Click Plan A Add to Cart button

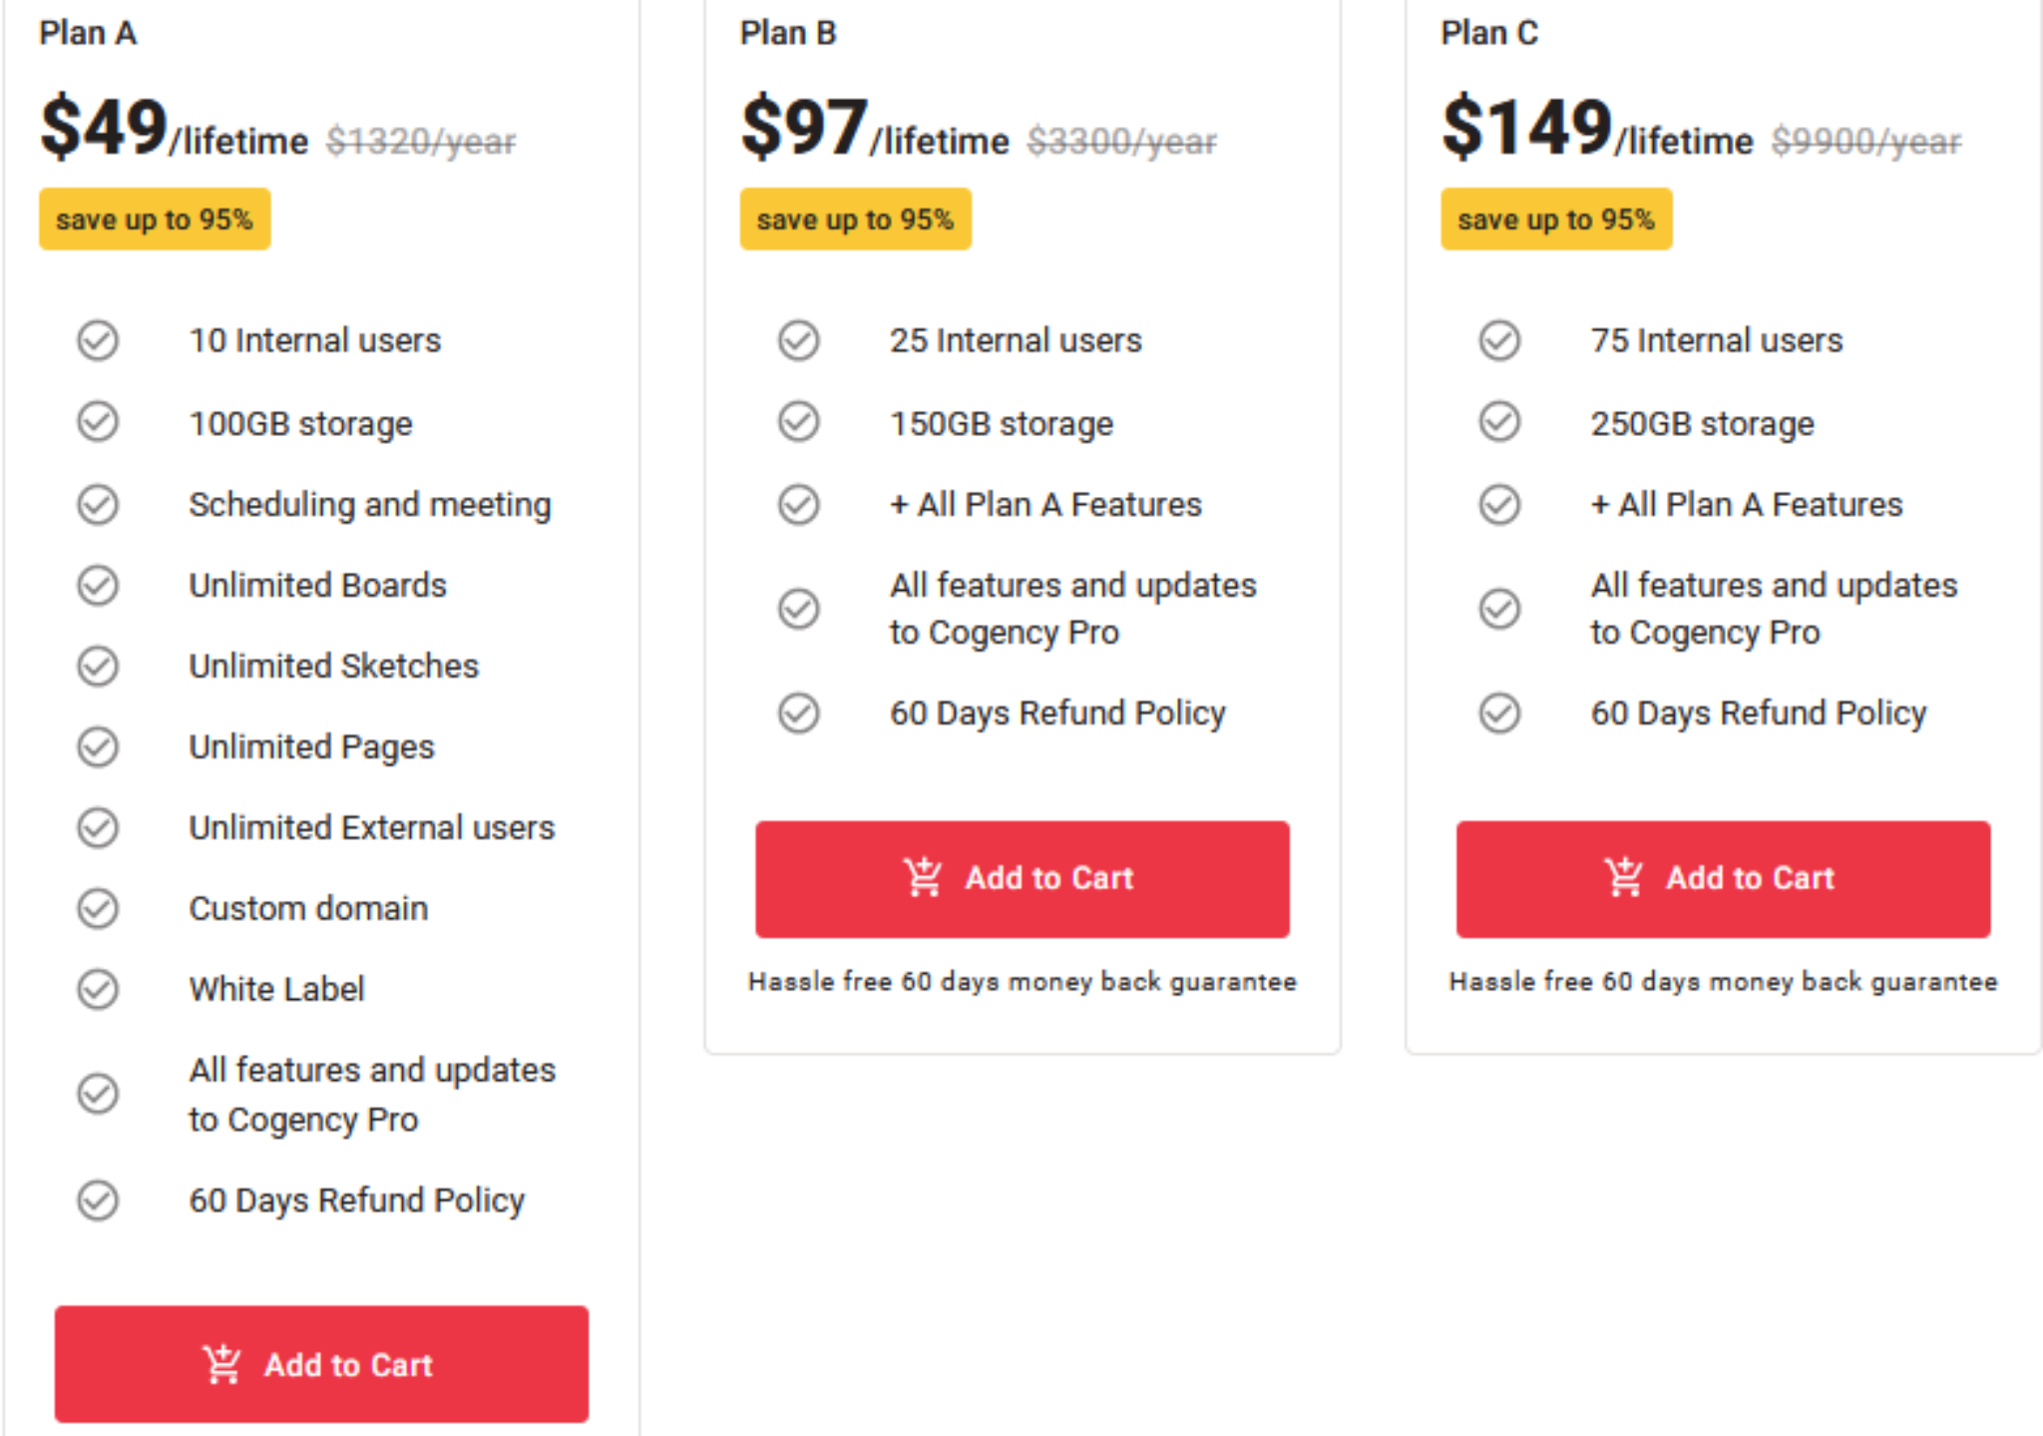pyautogui.click(x=321, y=1363)
